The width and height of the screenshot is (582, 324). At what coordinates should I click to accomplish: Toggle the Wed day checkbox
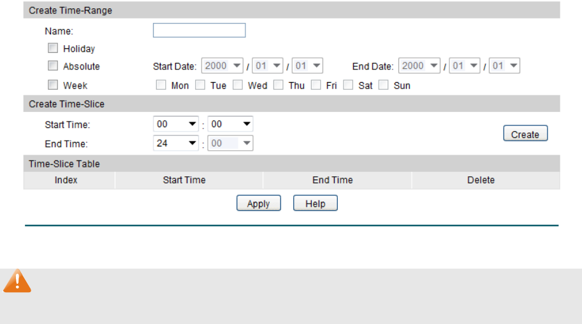(238, 85)
